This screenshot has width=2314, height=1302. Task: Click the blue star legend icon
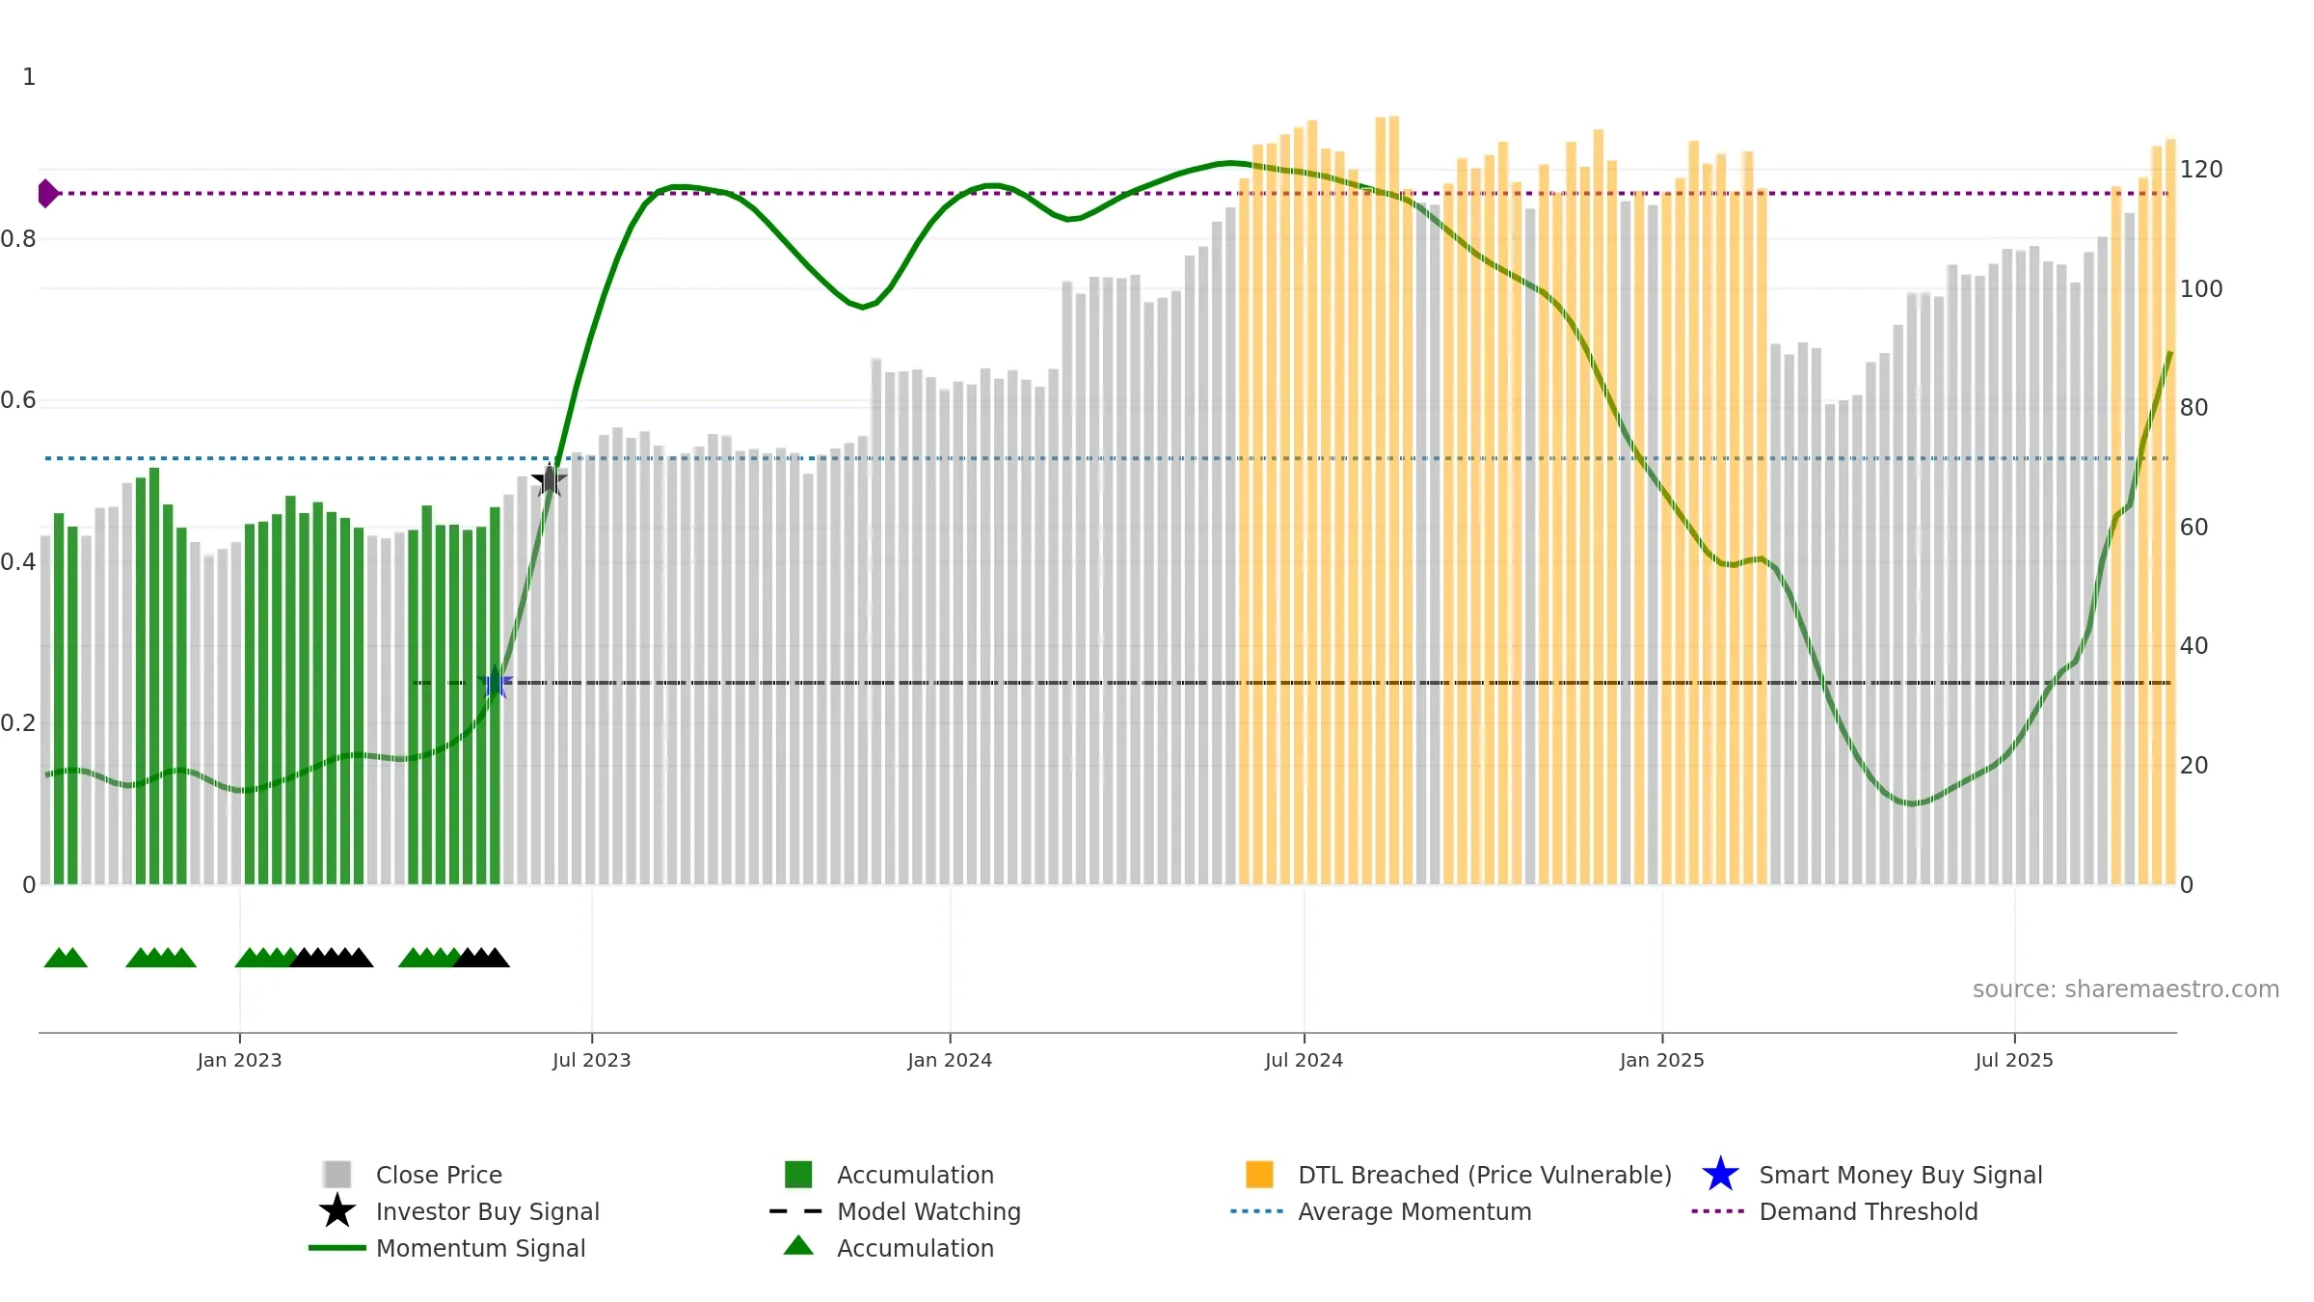[1720, 1174]
